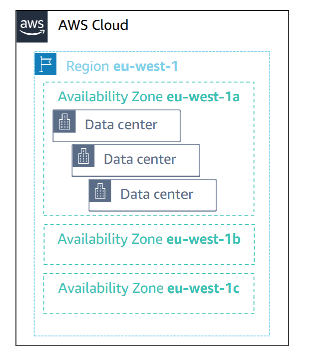The image size is (309, 352).
Task: Select the 'AWS Cloud' title text
Action: 93,25
